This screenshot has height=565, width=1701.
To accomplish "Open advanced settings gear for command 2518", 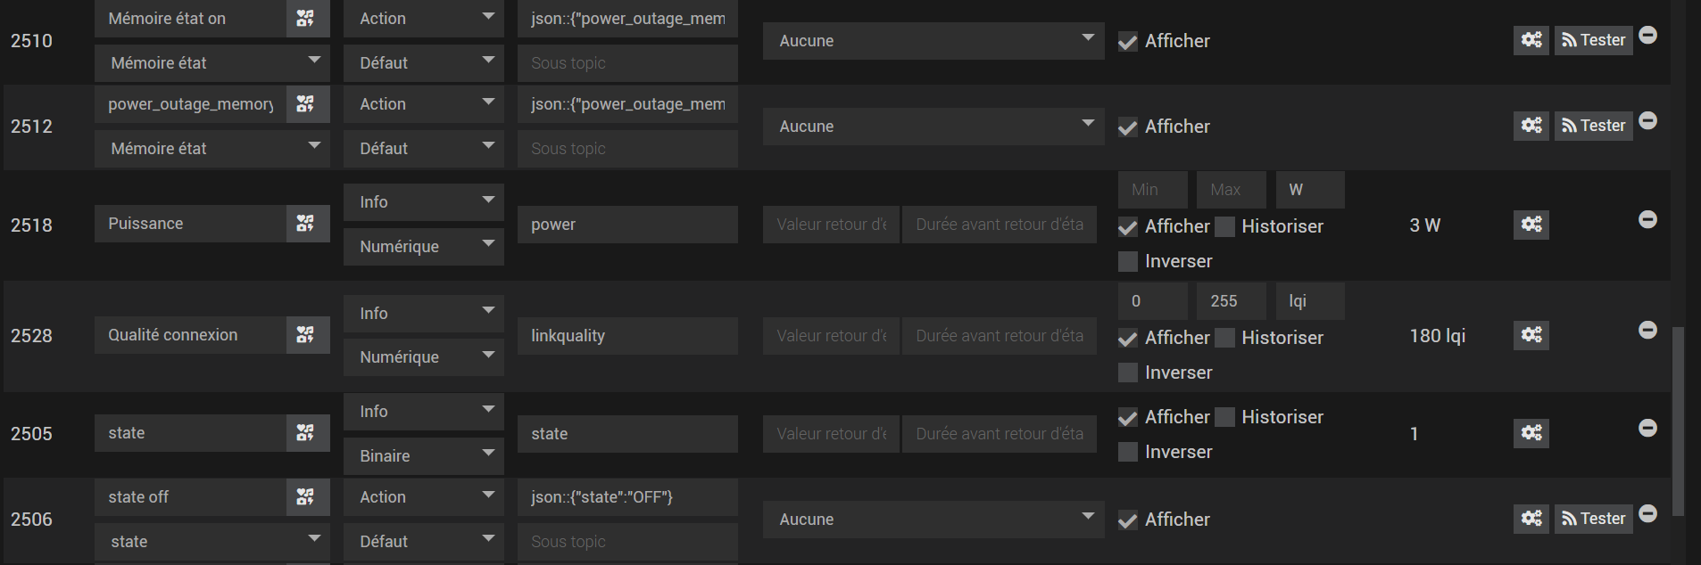I will click(x=1531, y=225).
